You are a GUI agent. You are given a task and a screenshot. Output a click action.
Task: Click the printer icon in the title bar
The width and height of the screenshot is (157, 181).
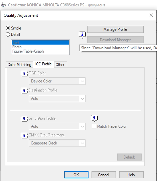(4, 5)
